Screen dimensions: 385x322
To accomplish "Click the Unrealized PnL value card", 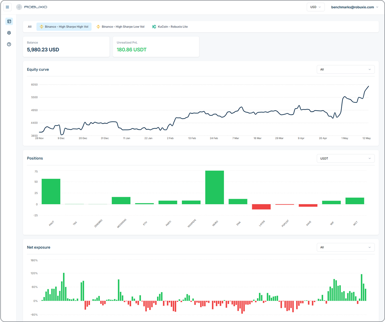I will click(156, 47).
